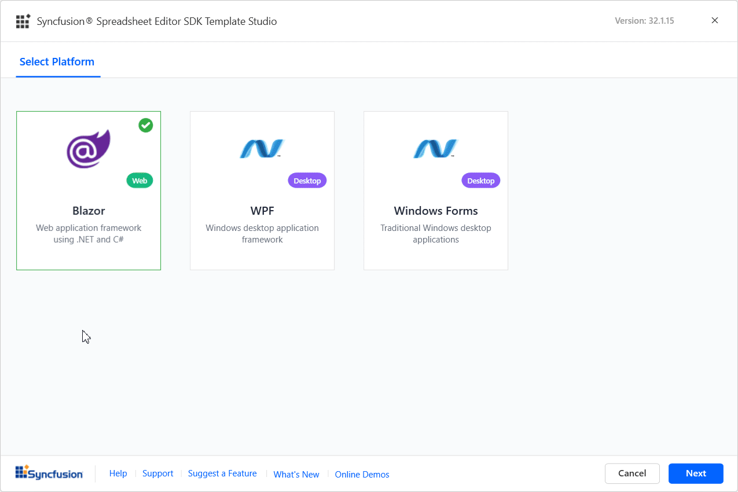Click the Desktop badge on Windows Forms card
The width and height of the screenshot is (738, 492).
(480, 180)
